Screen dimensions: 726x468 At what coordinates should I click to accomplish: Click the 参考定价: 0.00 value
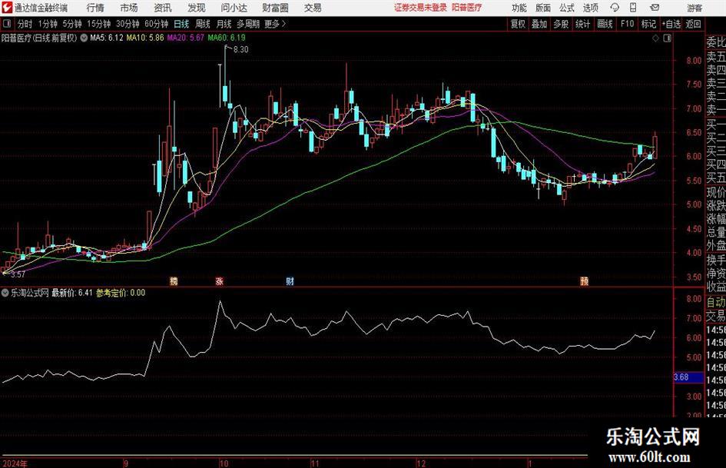pyautogui.click(x=121, y=293)
